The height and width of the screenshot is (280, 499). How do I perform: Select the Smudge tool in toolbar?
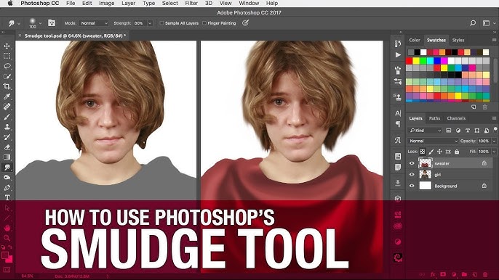(7, 168)
